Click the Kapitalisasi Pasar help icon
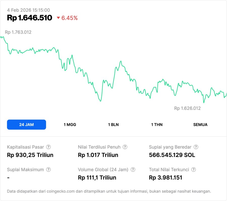227x201 pixels. click(48, 147)
